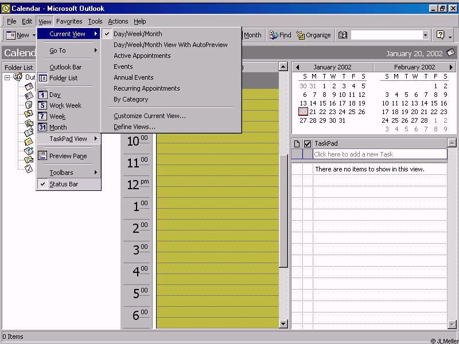Pick the Week view icon with number 7
This screenshot has width=459, height=344.
tap(43, 116)
